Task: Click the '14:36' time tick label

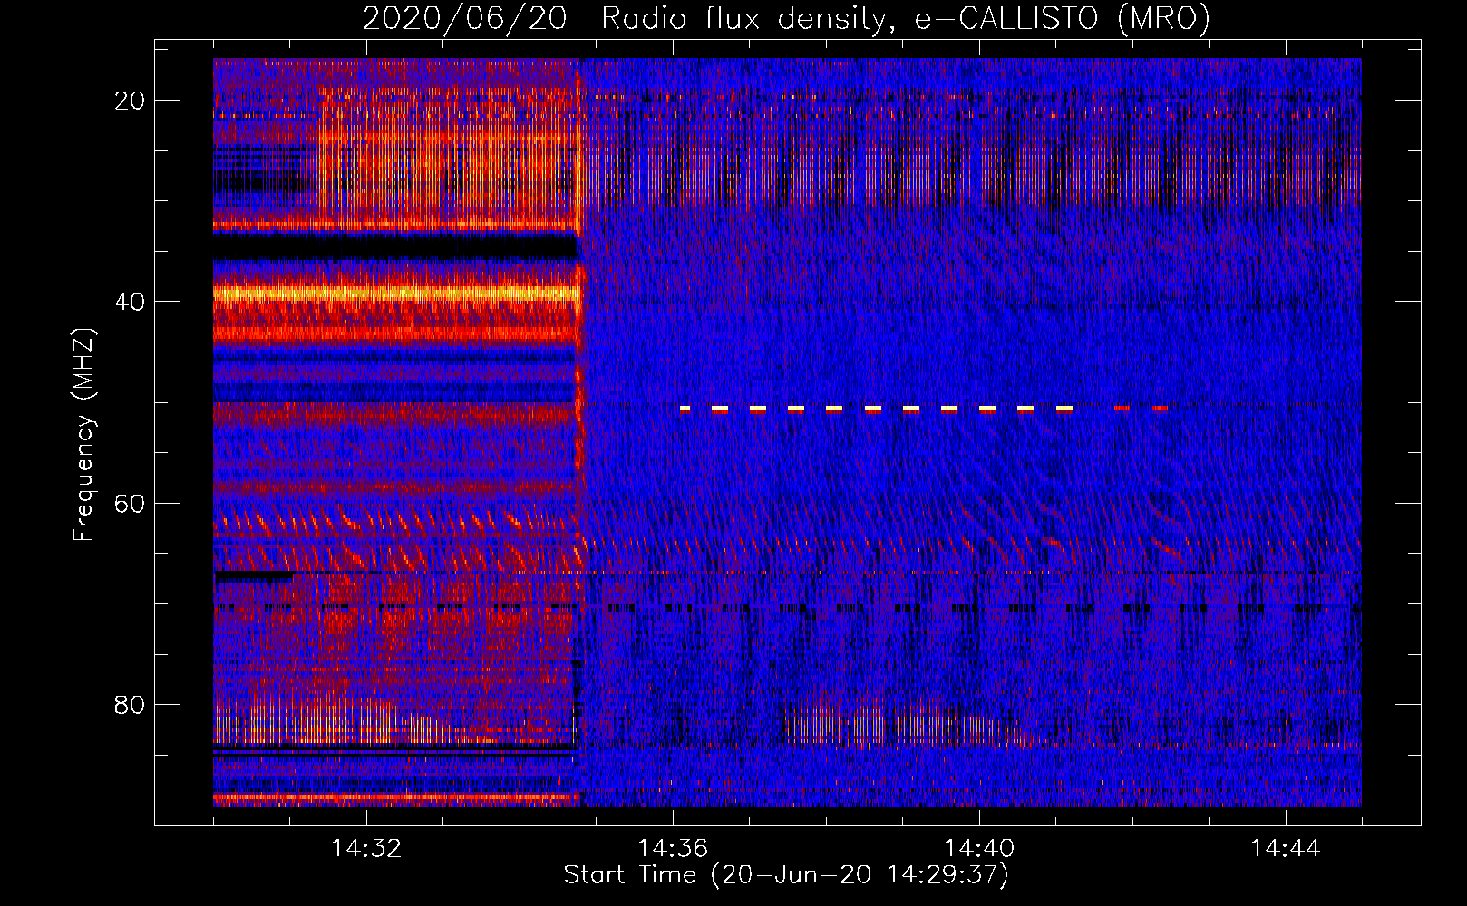Action: click(673, 849)
